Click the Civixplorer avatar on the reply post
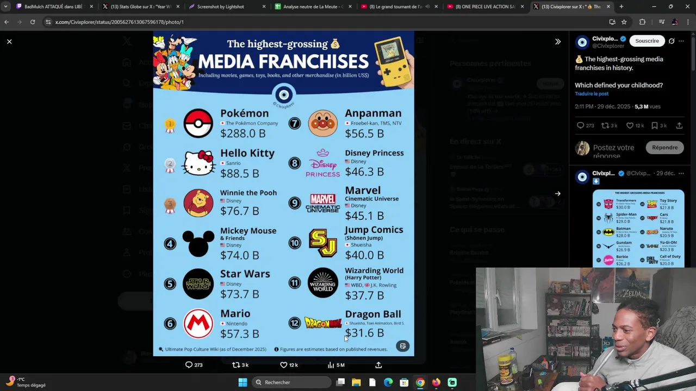The image size is (696, 391). click(x=582, y=176)
